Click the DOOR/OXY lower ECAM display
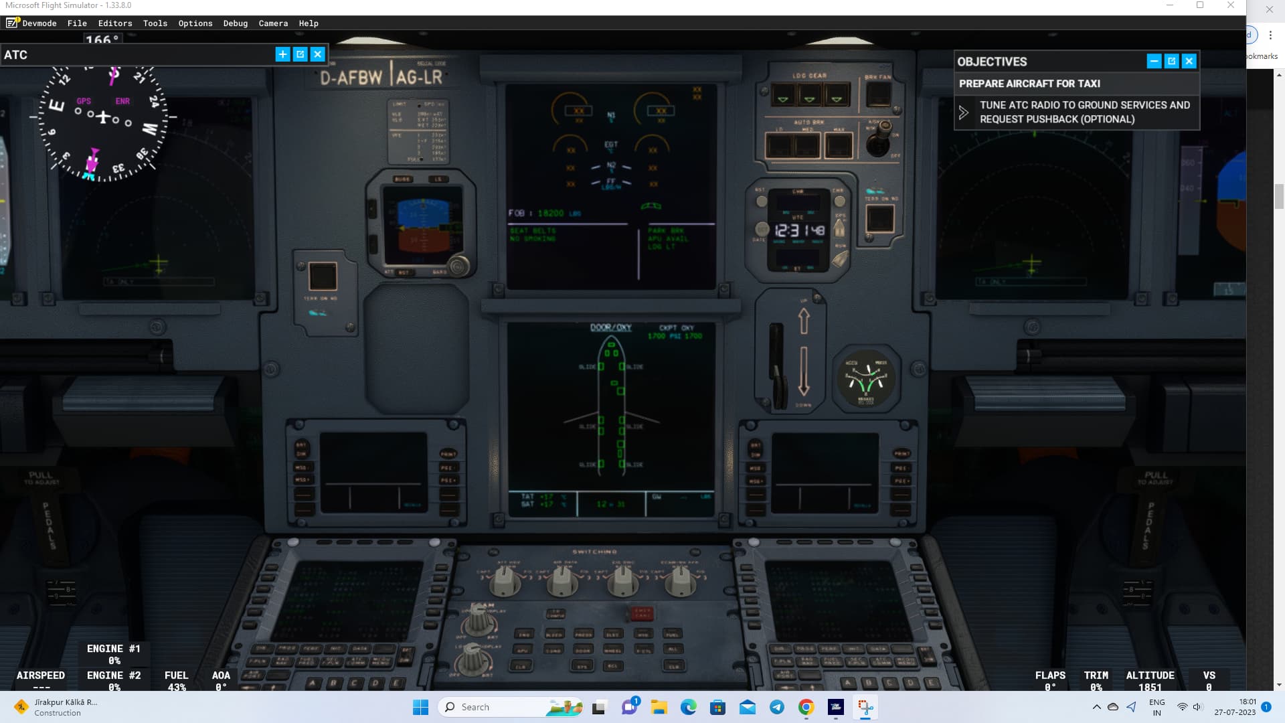Viewport: 1285px width, 723px height. click(611, 420)
